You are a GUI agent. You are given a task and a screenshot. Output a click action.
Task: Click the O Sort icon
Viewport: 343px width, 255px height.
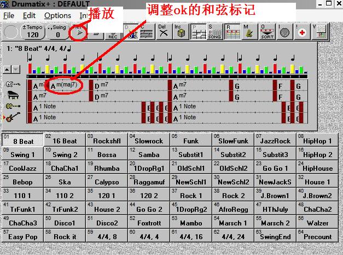click(266, 32)
